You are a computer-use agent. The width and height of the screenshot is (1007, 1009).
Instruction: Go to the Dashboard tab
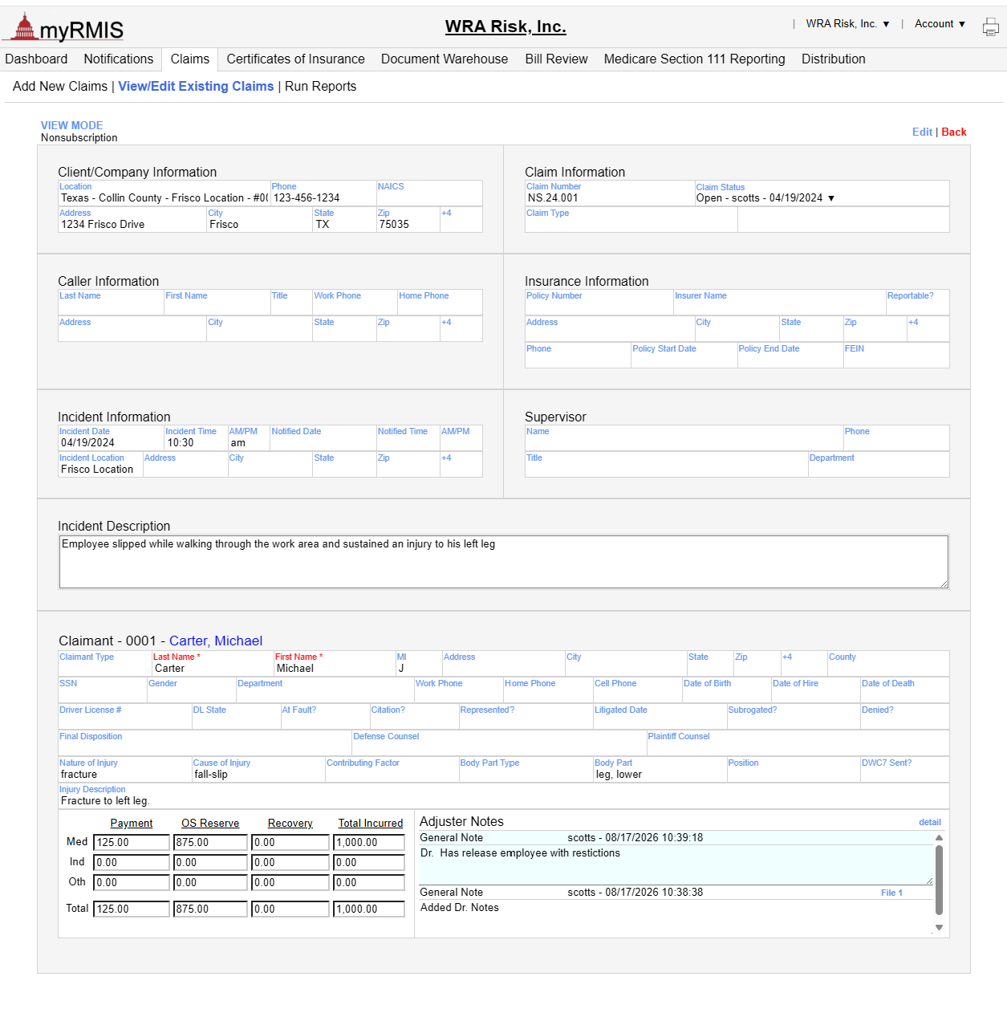[x=36, y=59]
